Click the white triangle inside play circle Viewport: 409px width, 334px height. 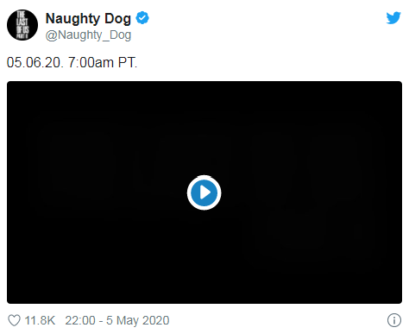tap(205, 192)
